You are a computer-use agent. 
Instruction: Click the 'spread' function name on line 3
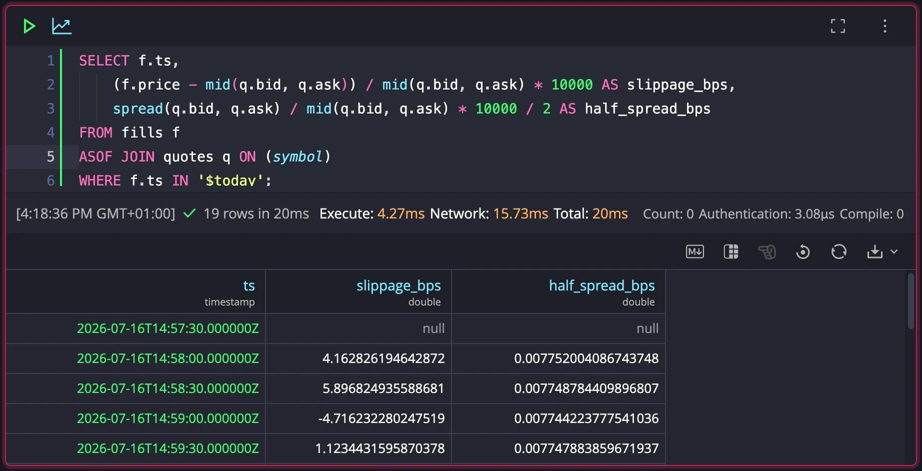(x=138, y=109)
